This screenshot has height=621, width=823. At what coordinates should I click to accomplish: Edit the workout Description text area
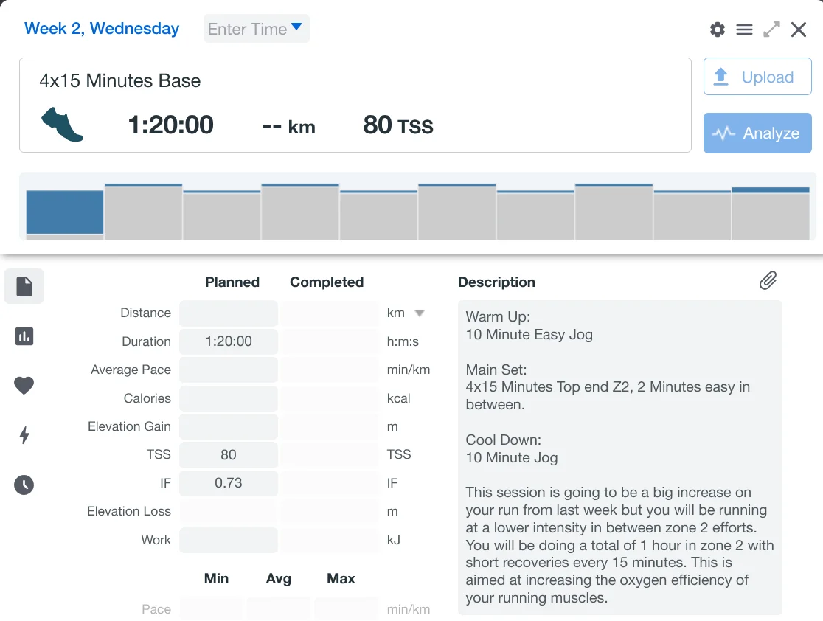click(x=619, y=457)
